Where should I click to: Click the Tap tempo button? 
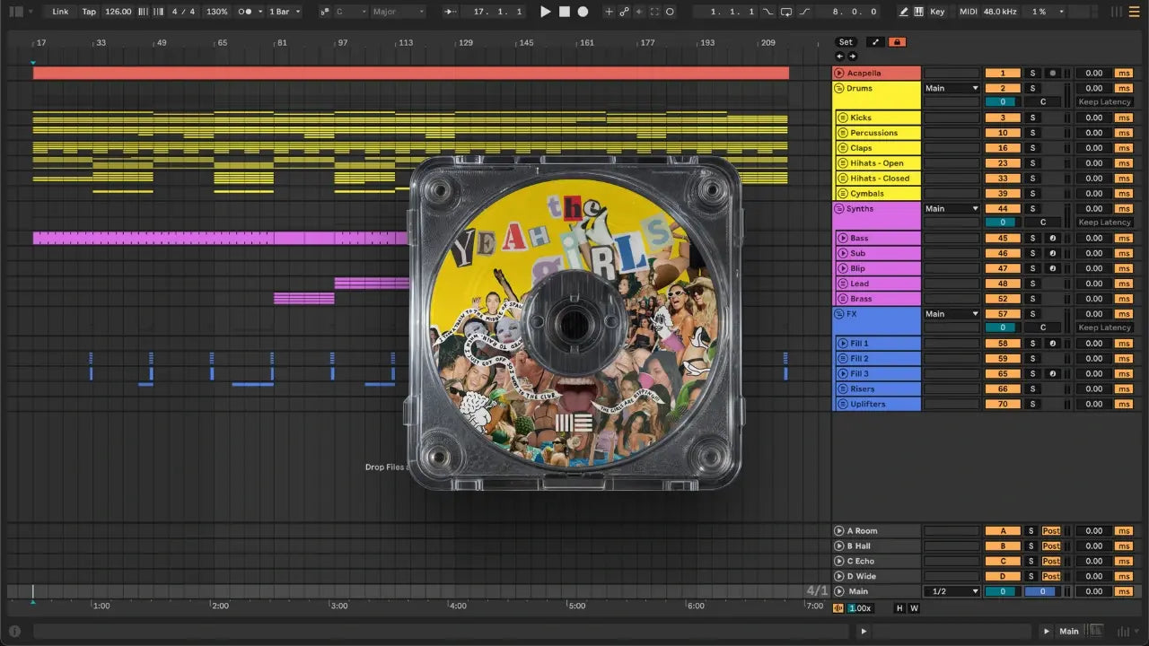coord(89,12)
